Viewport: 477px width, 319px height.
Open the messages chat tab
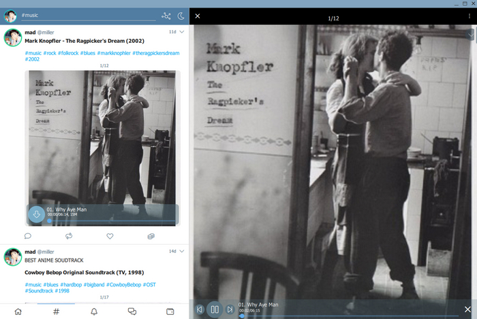pyautogui.click(x=132, y=312)
